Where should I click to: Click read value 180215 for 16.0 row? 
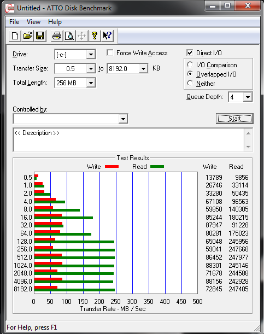[238, 218]
